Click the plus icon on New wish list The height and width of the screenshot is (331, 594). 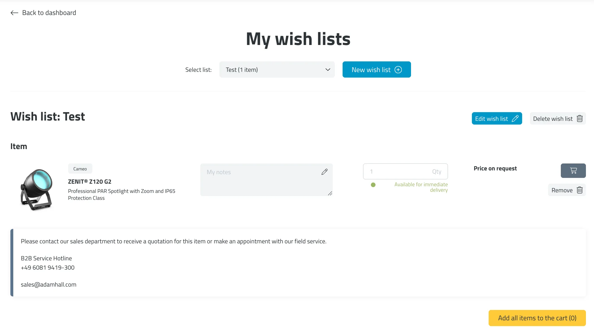[x=398, y=70]
